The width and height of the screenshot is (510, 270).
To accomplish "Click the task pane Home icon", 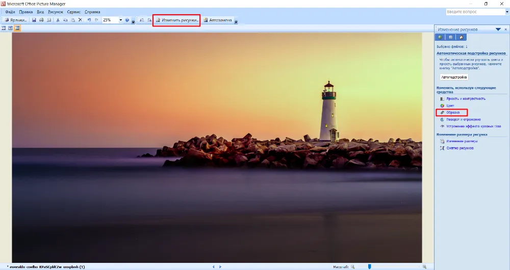I will tap(461, 37).
